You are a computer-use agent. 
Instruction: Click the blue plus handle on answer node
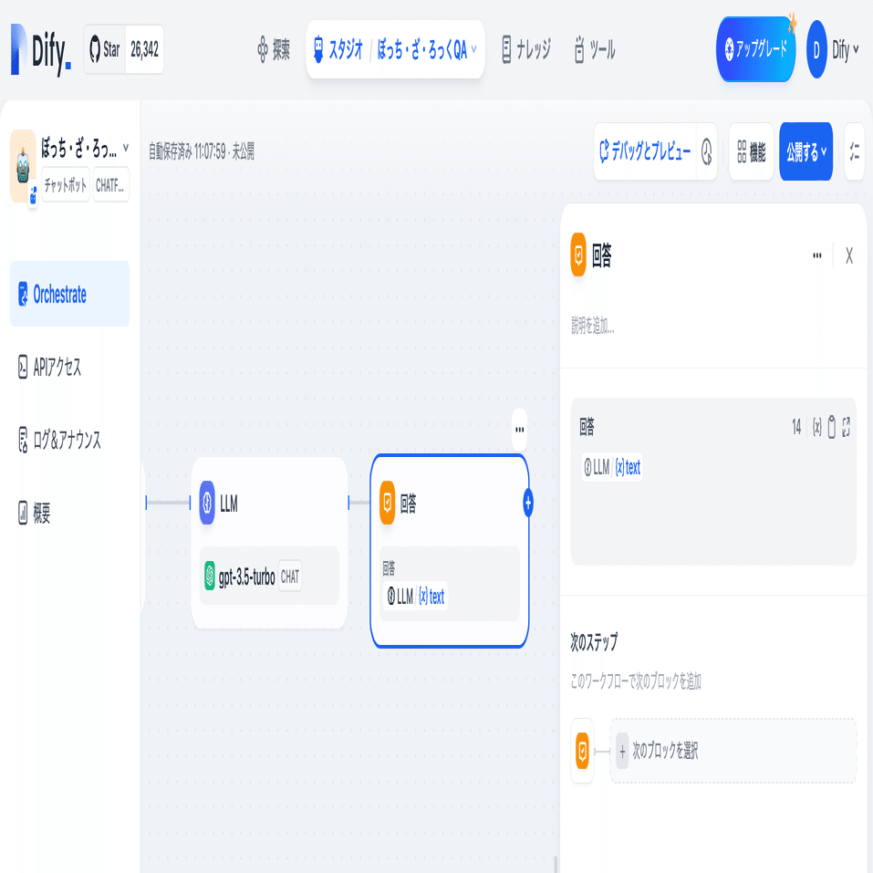(x=528, y=503)
